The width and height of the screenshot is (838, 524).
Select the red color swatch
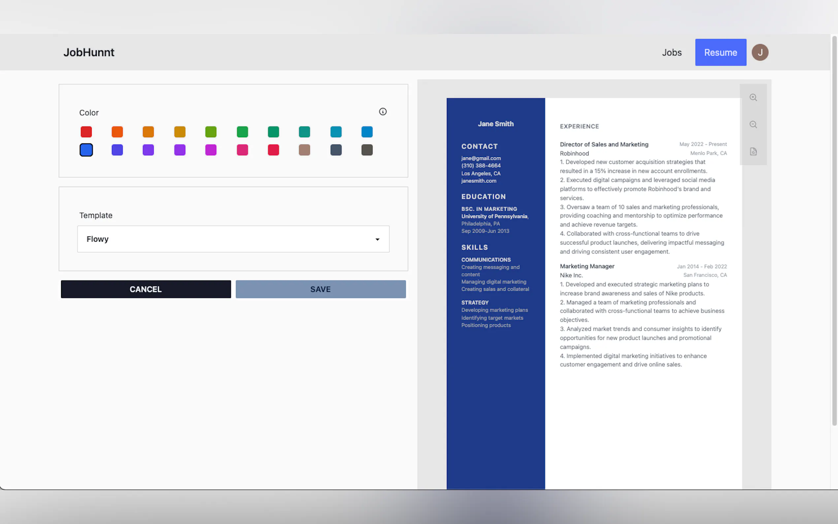coord(86,132)
